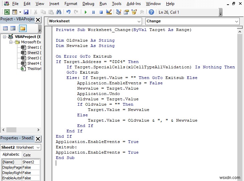Viewport: 244px width, 181px height.
Task: Click the DisplayRightToLeft property value False
Action: (x=31, y=173)
